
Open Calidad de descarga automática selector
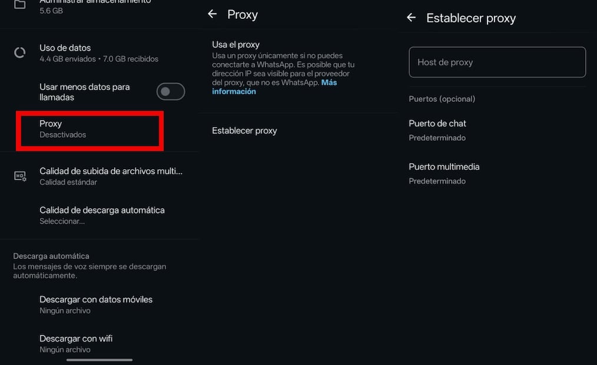point(101,215)
